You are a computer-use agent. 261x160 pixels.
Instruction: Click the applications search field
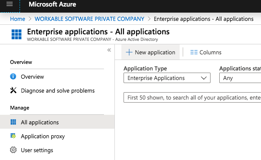(x=192, y=97)
